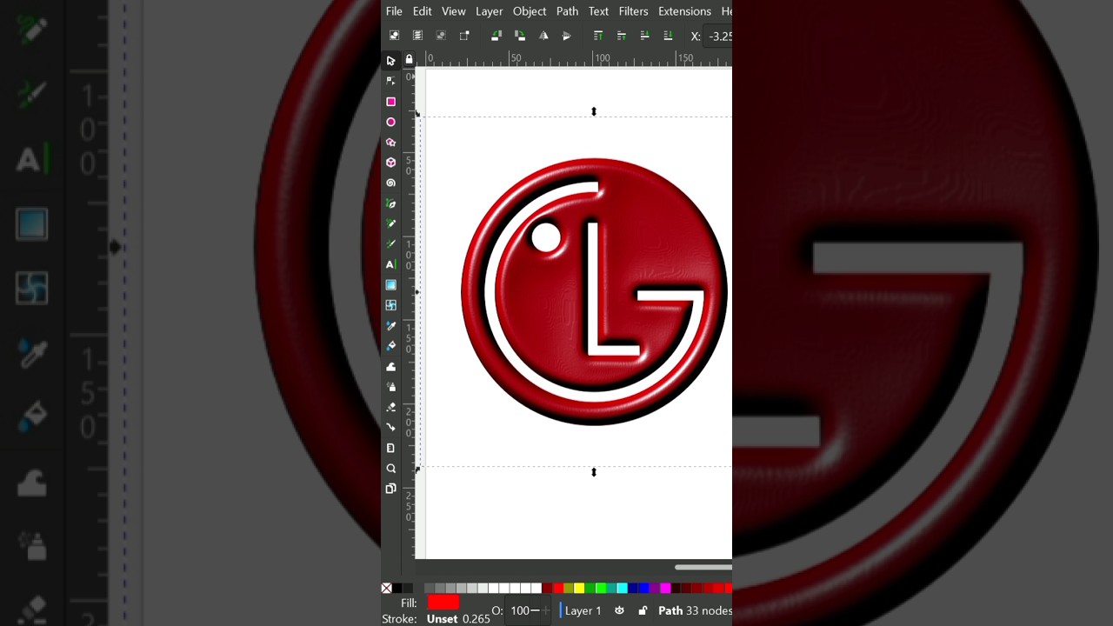Click Select all in all layers icon
The width and height of the screenshot is (1113, 626).
[417, 36]
